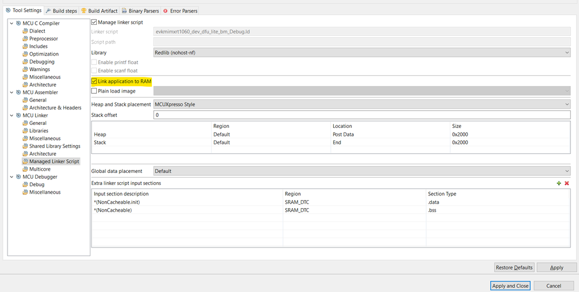The height and width of the screenshot is (292, 579).
Task: Click Restore Defaults button
Action: pyautogui.click(x=515, y=268)
